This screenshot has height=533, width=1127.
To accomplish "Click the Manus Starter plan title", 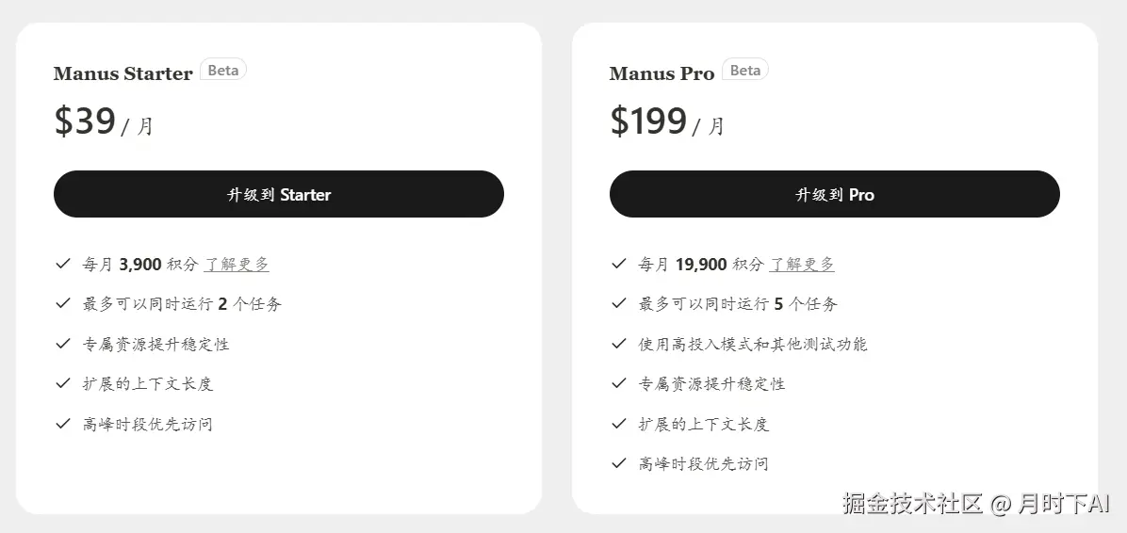I will [122, 73].
